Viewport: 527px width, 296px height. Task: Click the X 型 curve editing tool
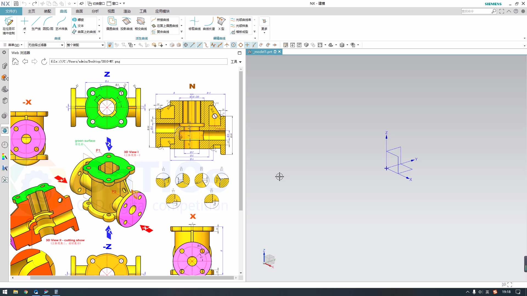[x=221, y=24]
